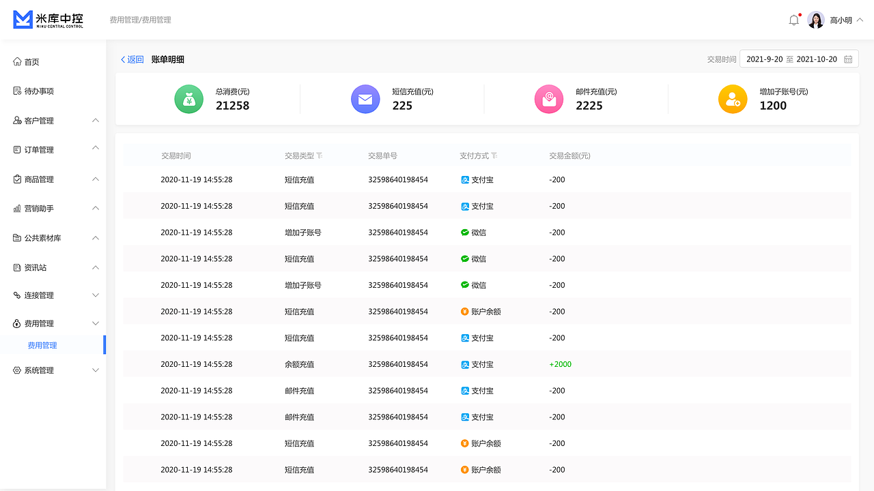
Task: Open the dropdown arrow beside 高小明
Action: click(860, 20)
